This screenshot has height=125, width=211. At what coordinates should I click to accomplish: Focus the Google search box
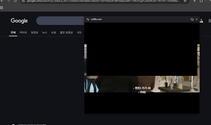tap(60, 21)
